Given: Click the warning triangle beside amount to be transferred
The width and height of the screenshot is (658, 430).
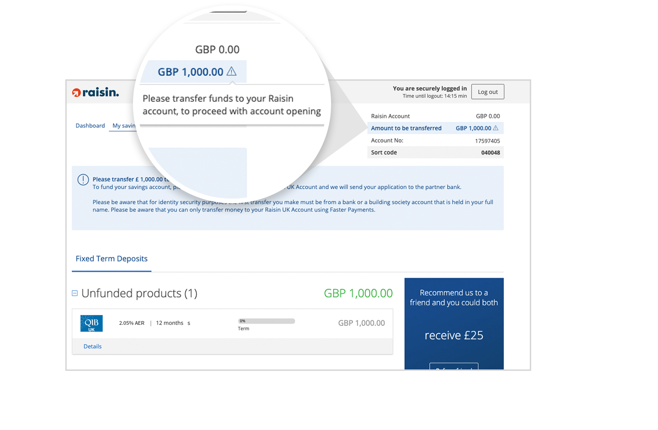Looking at the screenshot, I should 495,128.
